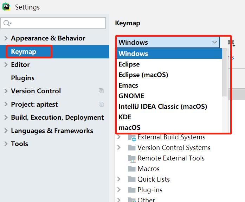
Task: Open the Plugins settings page
Action: [22, 78]
